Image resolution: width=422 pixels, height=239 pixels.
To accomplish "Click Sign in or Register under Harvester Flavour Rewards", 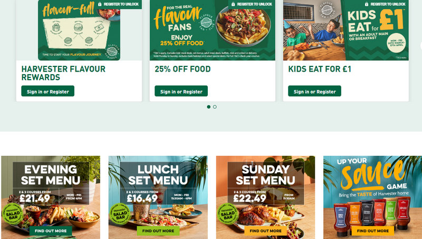I will (47, 91).
